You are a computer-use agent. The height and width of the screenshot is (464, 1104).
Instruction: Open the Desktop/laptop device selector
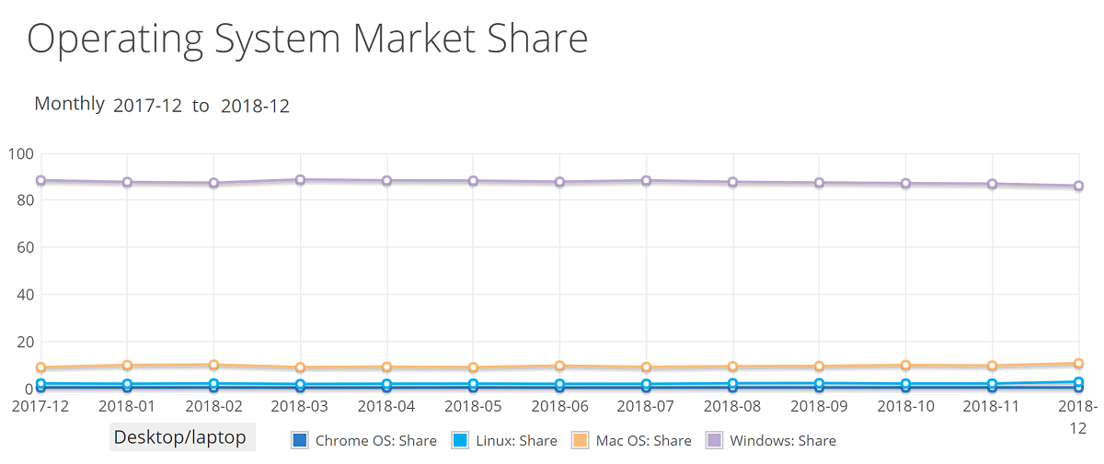tap(180, 437)
